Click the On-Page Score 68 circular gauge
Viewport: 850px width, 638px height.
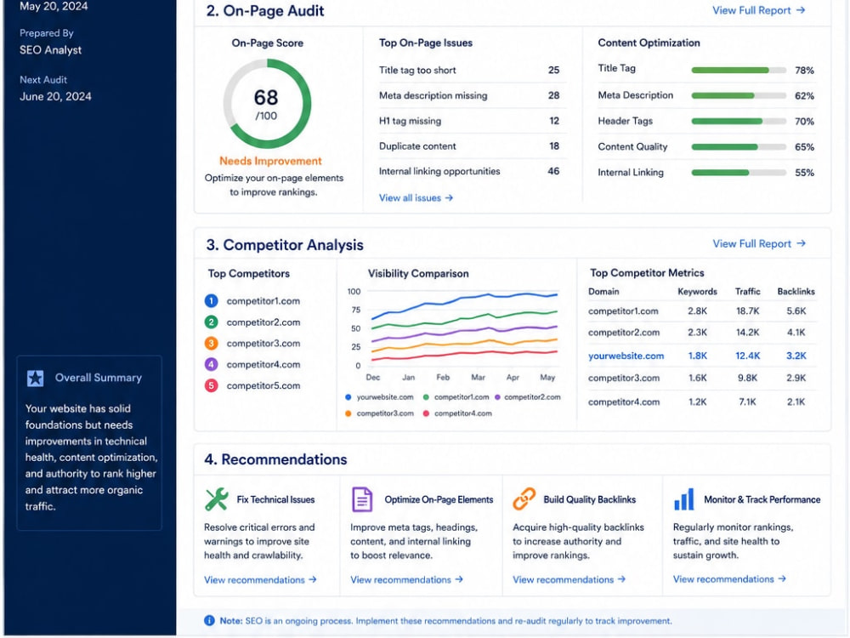[x=267, y=104]
